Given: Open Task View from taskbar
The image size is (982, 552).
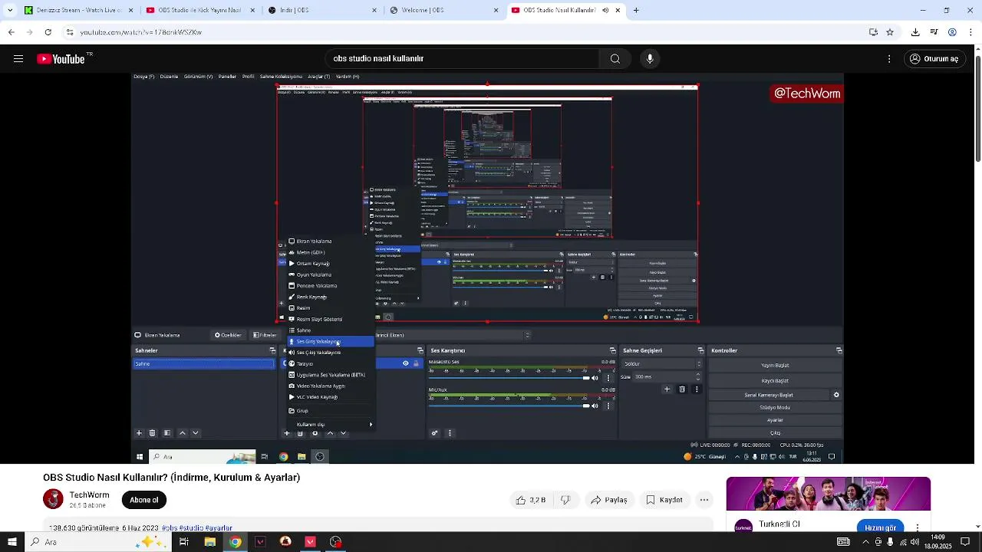Looking at the screenshot, I should pos(184,542).
